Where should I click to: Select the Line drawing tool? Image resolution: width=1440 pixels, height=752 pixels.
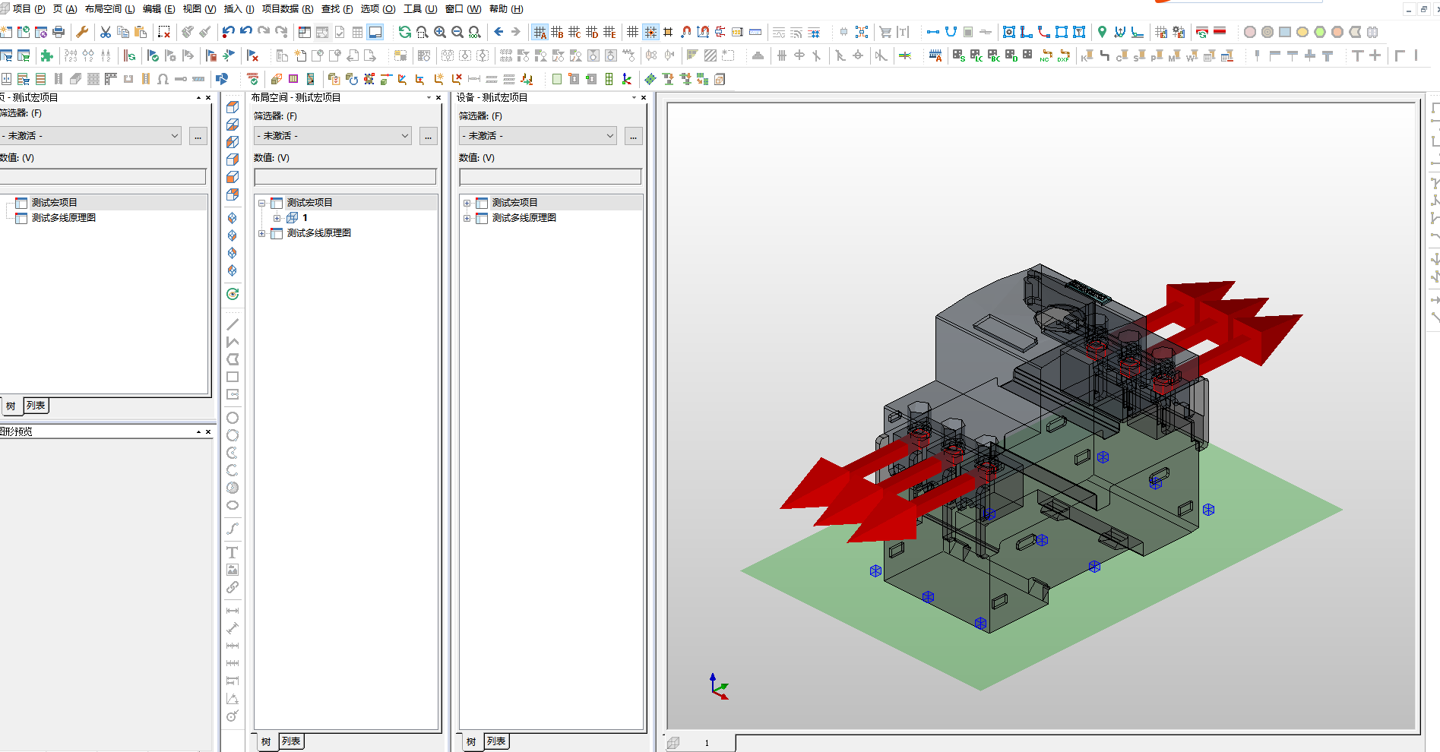point(233,324)
